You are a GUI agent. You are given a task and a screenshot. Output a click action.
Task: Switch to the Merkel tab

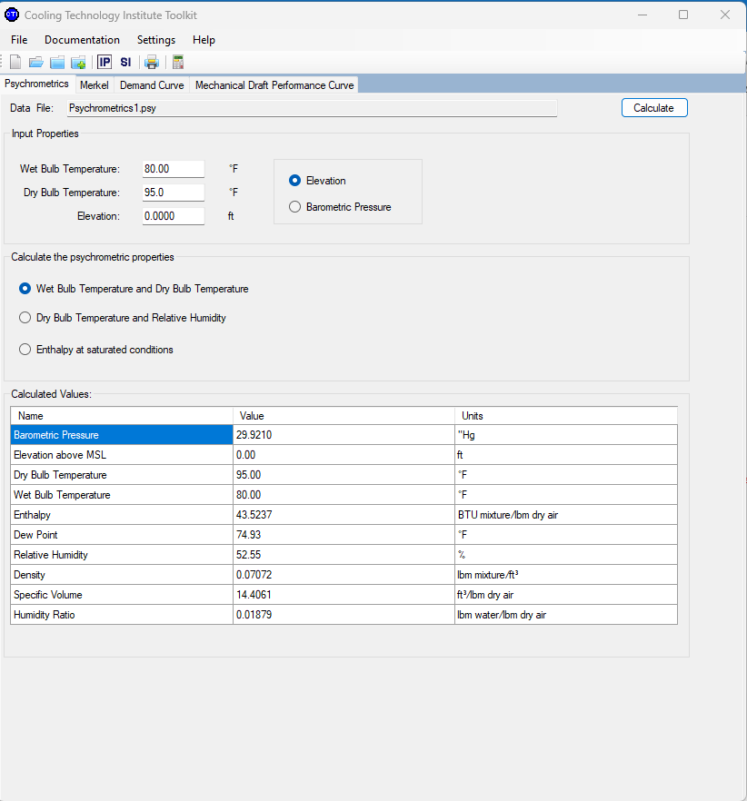[94, 85]
